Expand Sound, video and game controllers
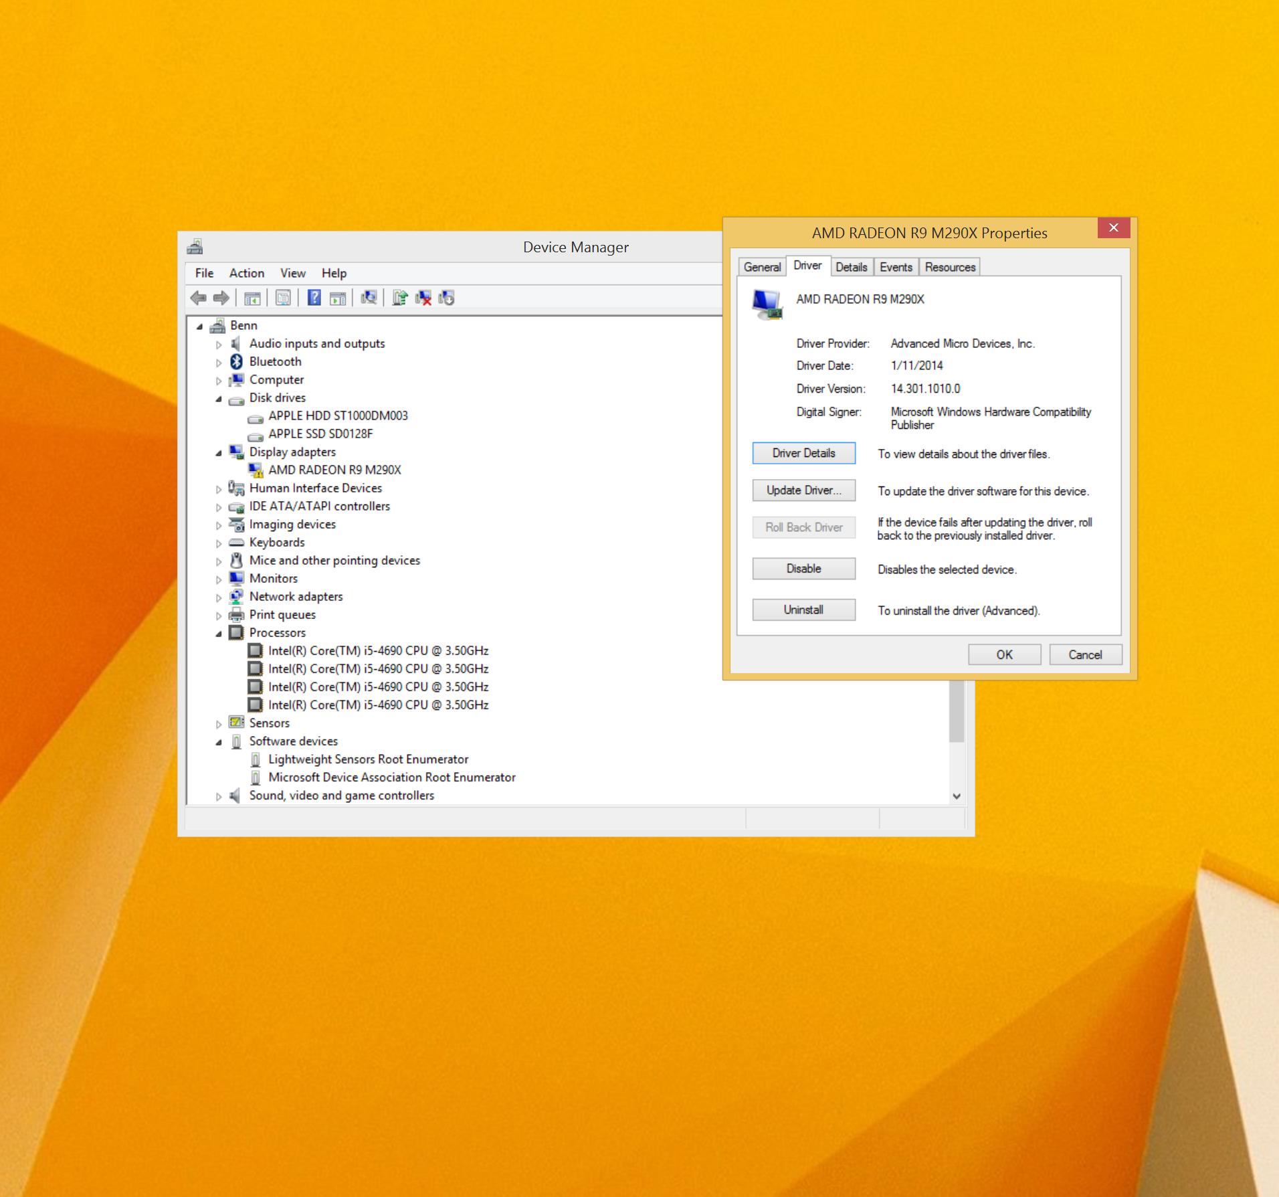The height and width of the screenshot is (1197, 1279). 219,796
